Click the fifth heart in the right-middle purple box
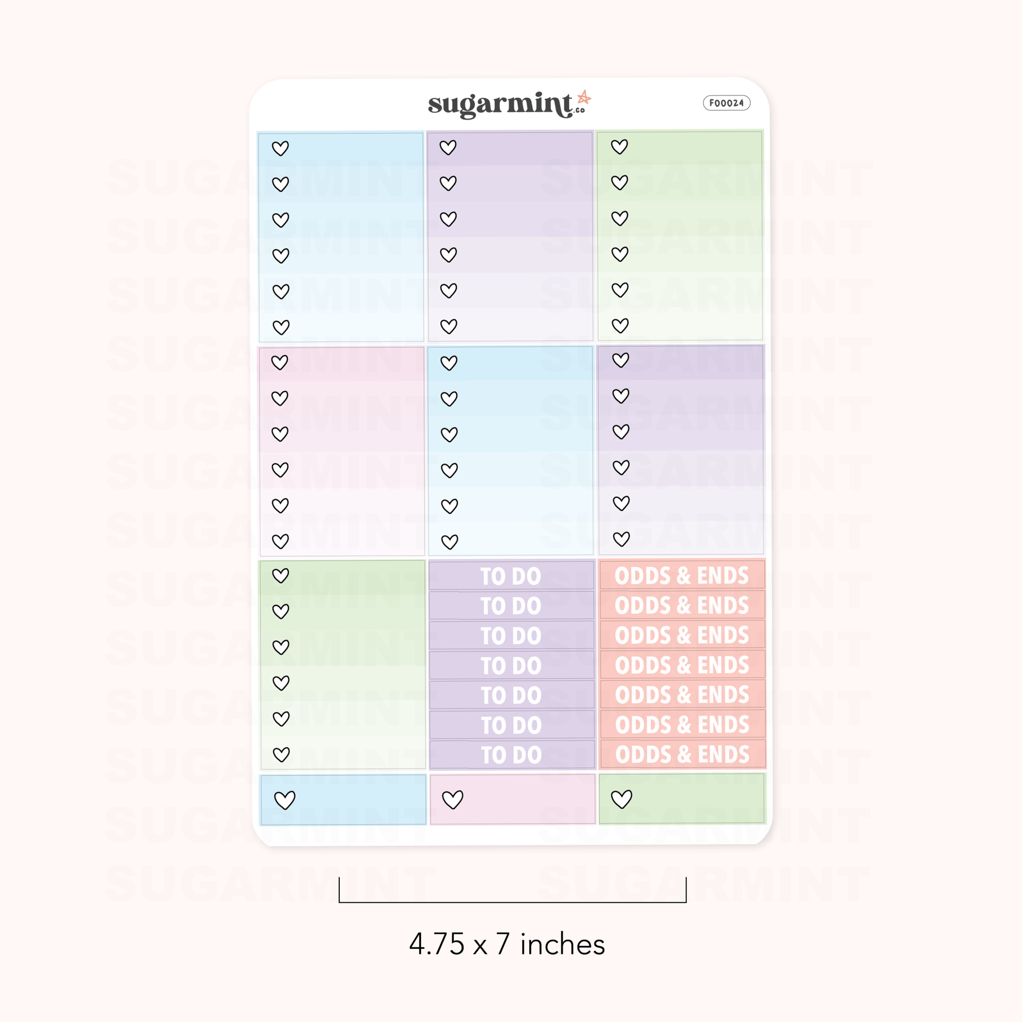 tap(621, 503)
